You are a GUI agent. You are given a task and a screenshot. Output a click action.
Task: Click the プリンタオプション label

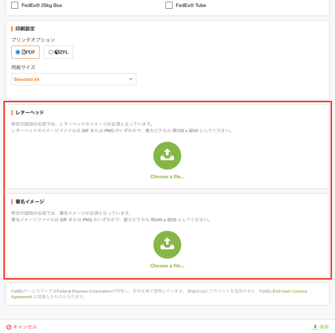[33, 40]
